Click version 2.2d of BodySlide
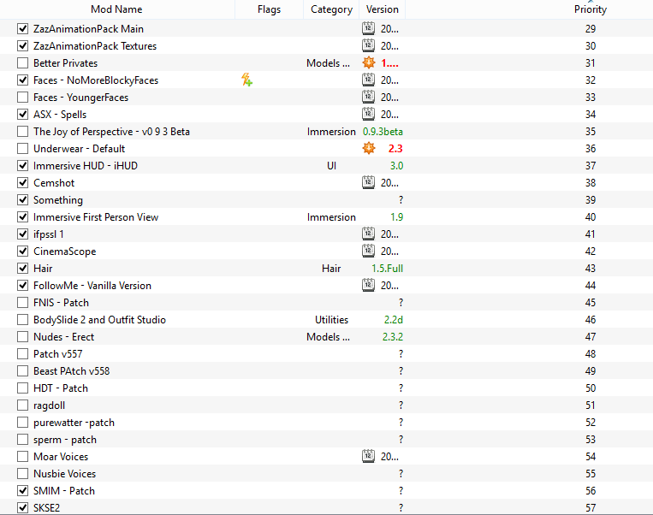 tap(393, 320)
